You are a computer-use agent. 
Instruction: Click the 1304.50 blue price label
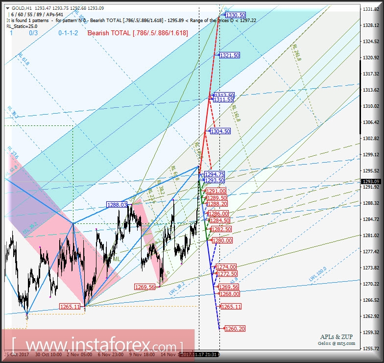[x=220, y=131]
